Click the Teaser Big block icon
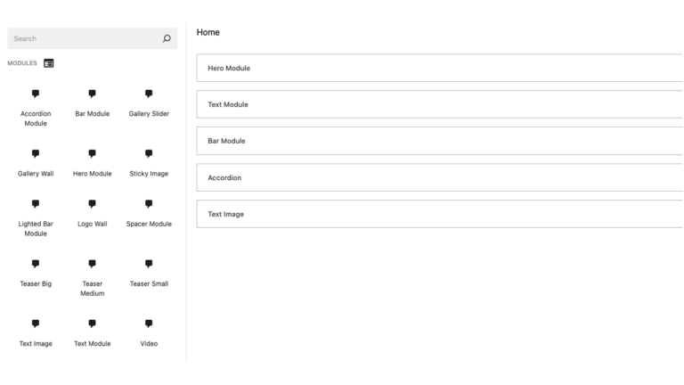Image resolution: width=684 pixels, height=385 pixels. [36, 264]
